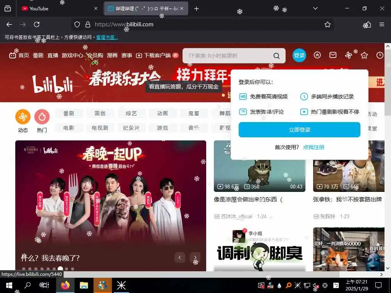This screenshot has height=293, width=391.
Task: Open the Windows Start menu
Action: [9, 285]
